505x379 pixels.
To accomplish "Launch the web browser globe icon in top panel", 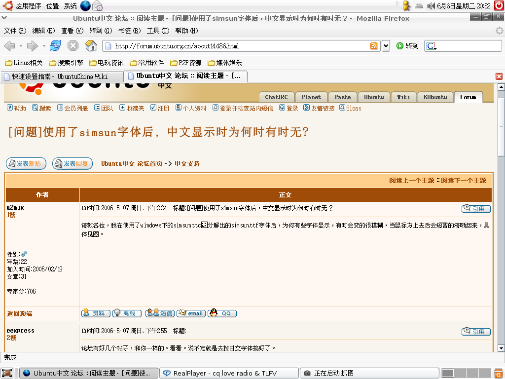I will (x=85, y=6).
